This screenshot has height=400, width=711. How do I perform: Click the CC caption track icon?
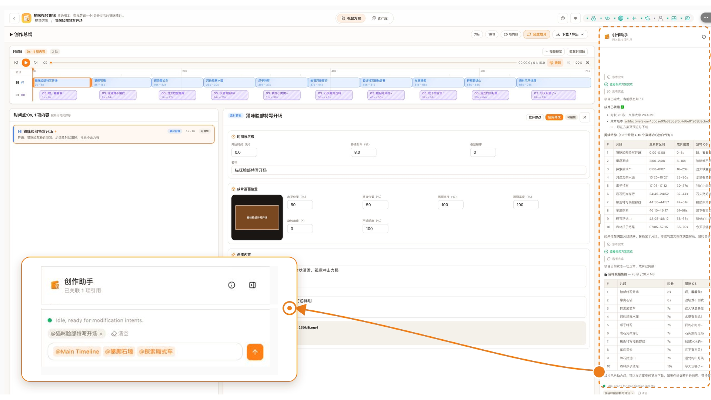[x=17, y=95]
